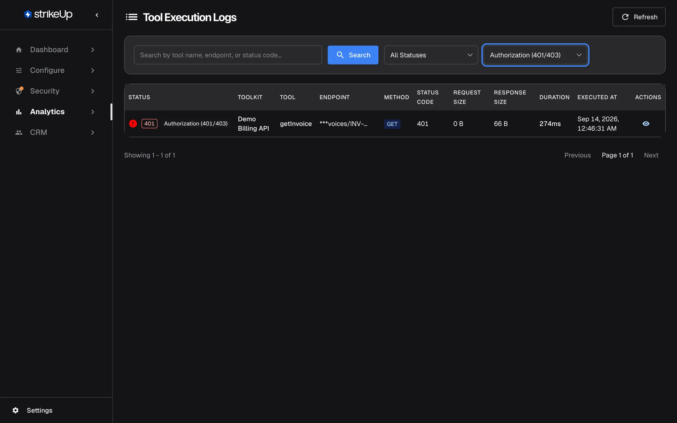677x423 pixels.
Task: Click the GET method badge
Action: (x=392, y=124)
